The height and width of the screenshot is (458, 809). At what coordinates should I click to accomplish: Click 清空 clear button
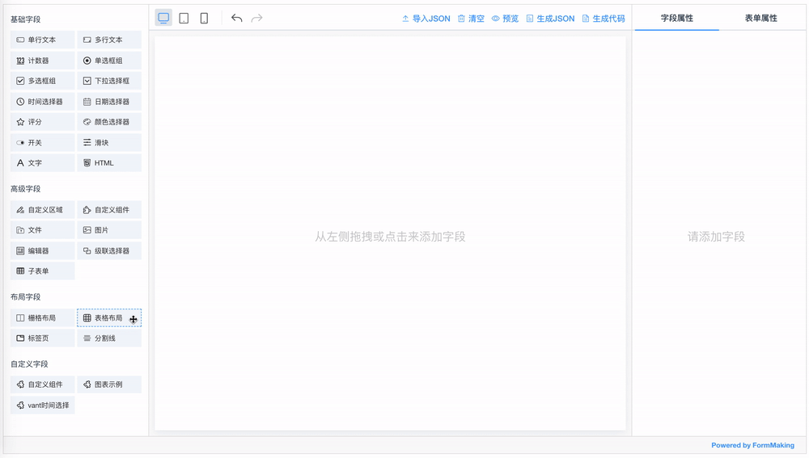tap(471, 19)
